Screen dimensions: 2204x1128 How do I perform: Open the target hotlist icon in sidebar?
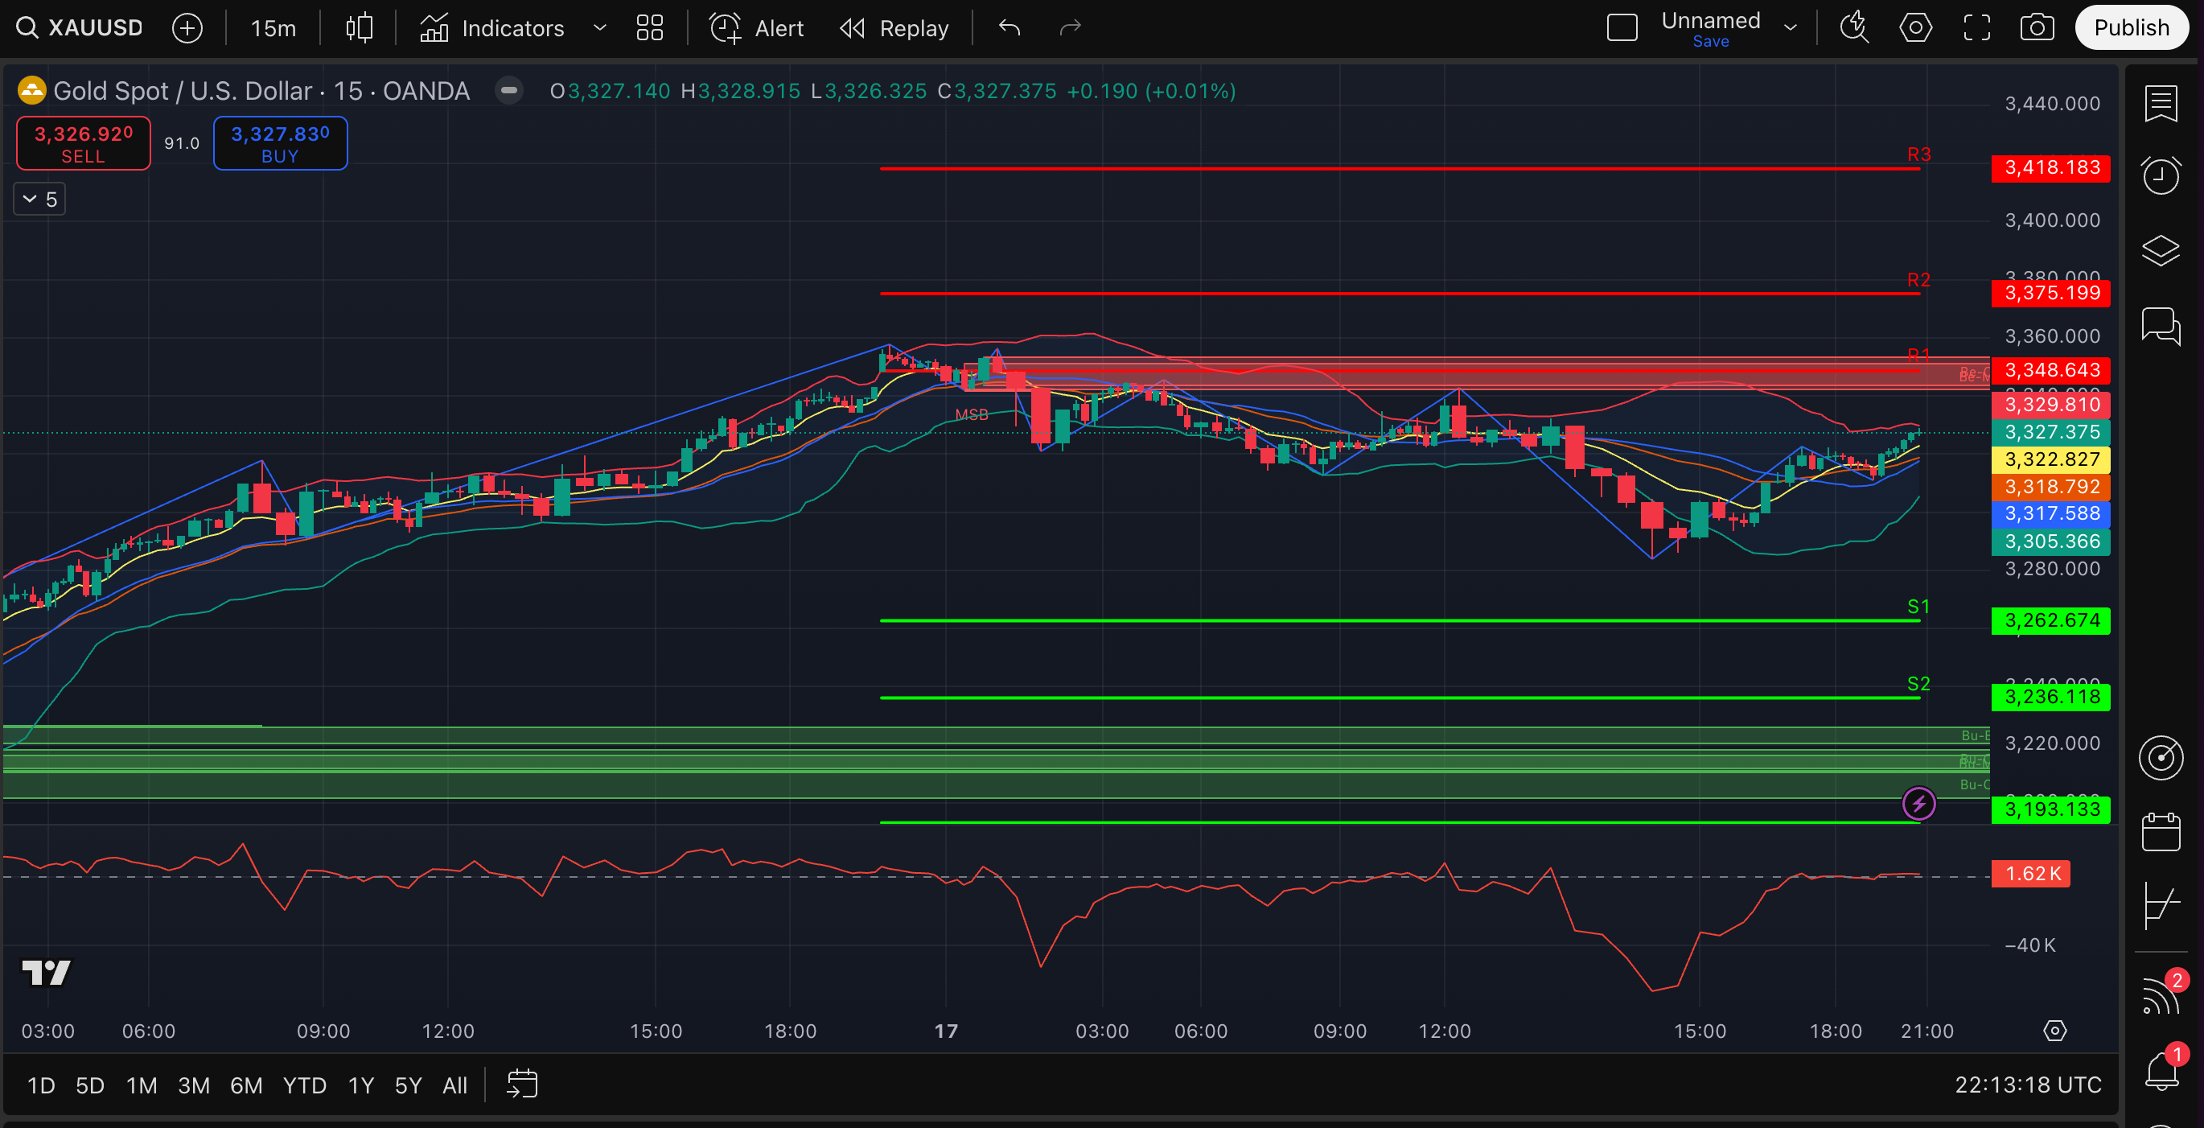click(x=2161, y=757)
